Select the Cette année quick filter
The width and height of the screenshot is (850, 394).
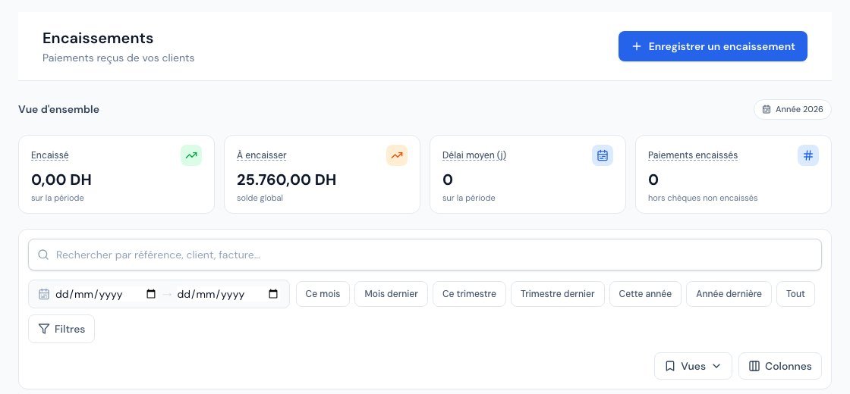tap(645, 294)
